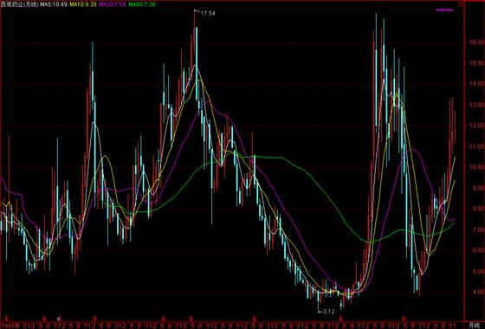Click the 4.00 price axis label
This screenshot has width=485, height=329.
click(x=475, y=293)
